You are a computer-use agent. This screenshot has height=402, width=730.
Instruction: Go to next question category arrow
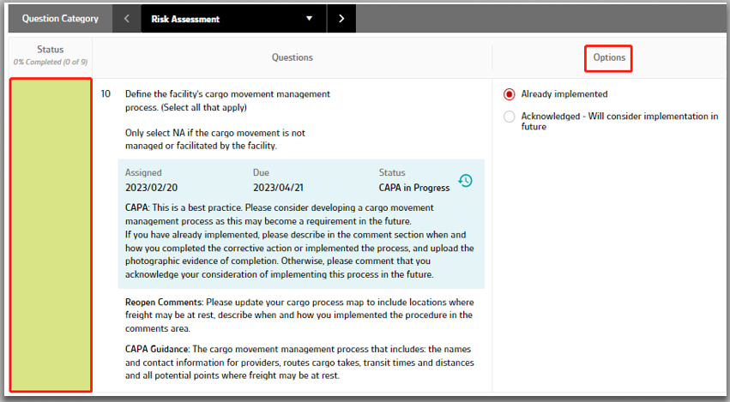coord(341,19)
